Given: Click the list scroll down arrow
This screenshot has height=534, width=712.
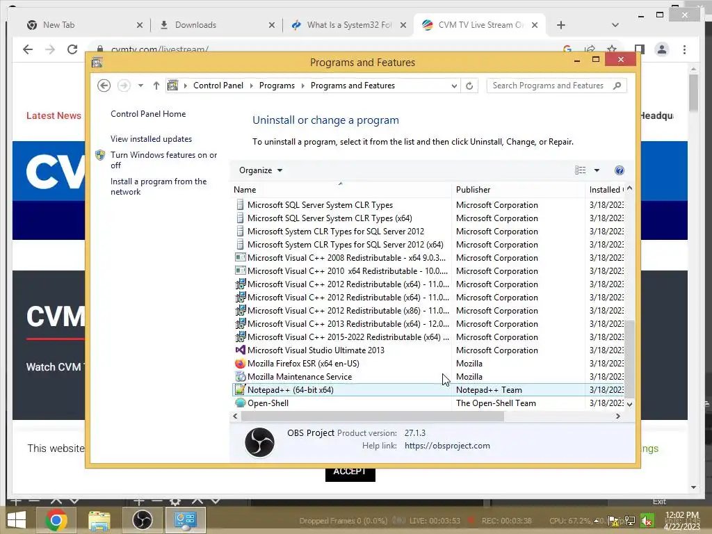Looking at the screenshot, I should [629, 404].
